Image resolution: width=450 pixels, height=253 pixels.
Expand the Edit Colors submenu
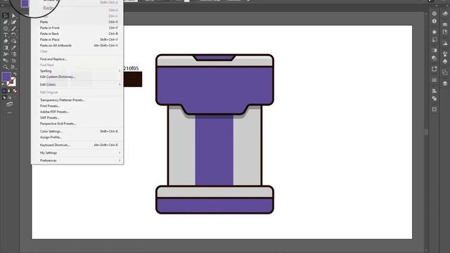pyautogui.click(x=78, y=84)
